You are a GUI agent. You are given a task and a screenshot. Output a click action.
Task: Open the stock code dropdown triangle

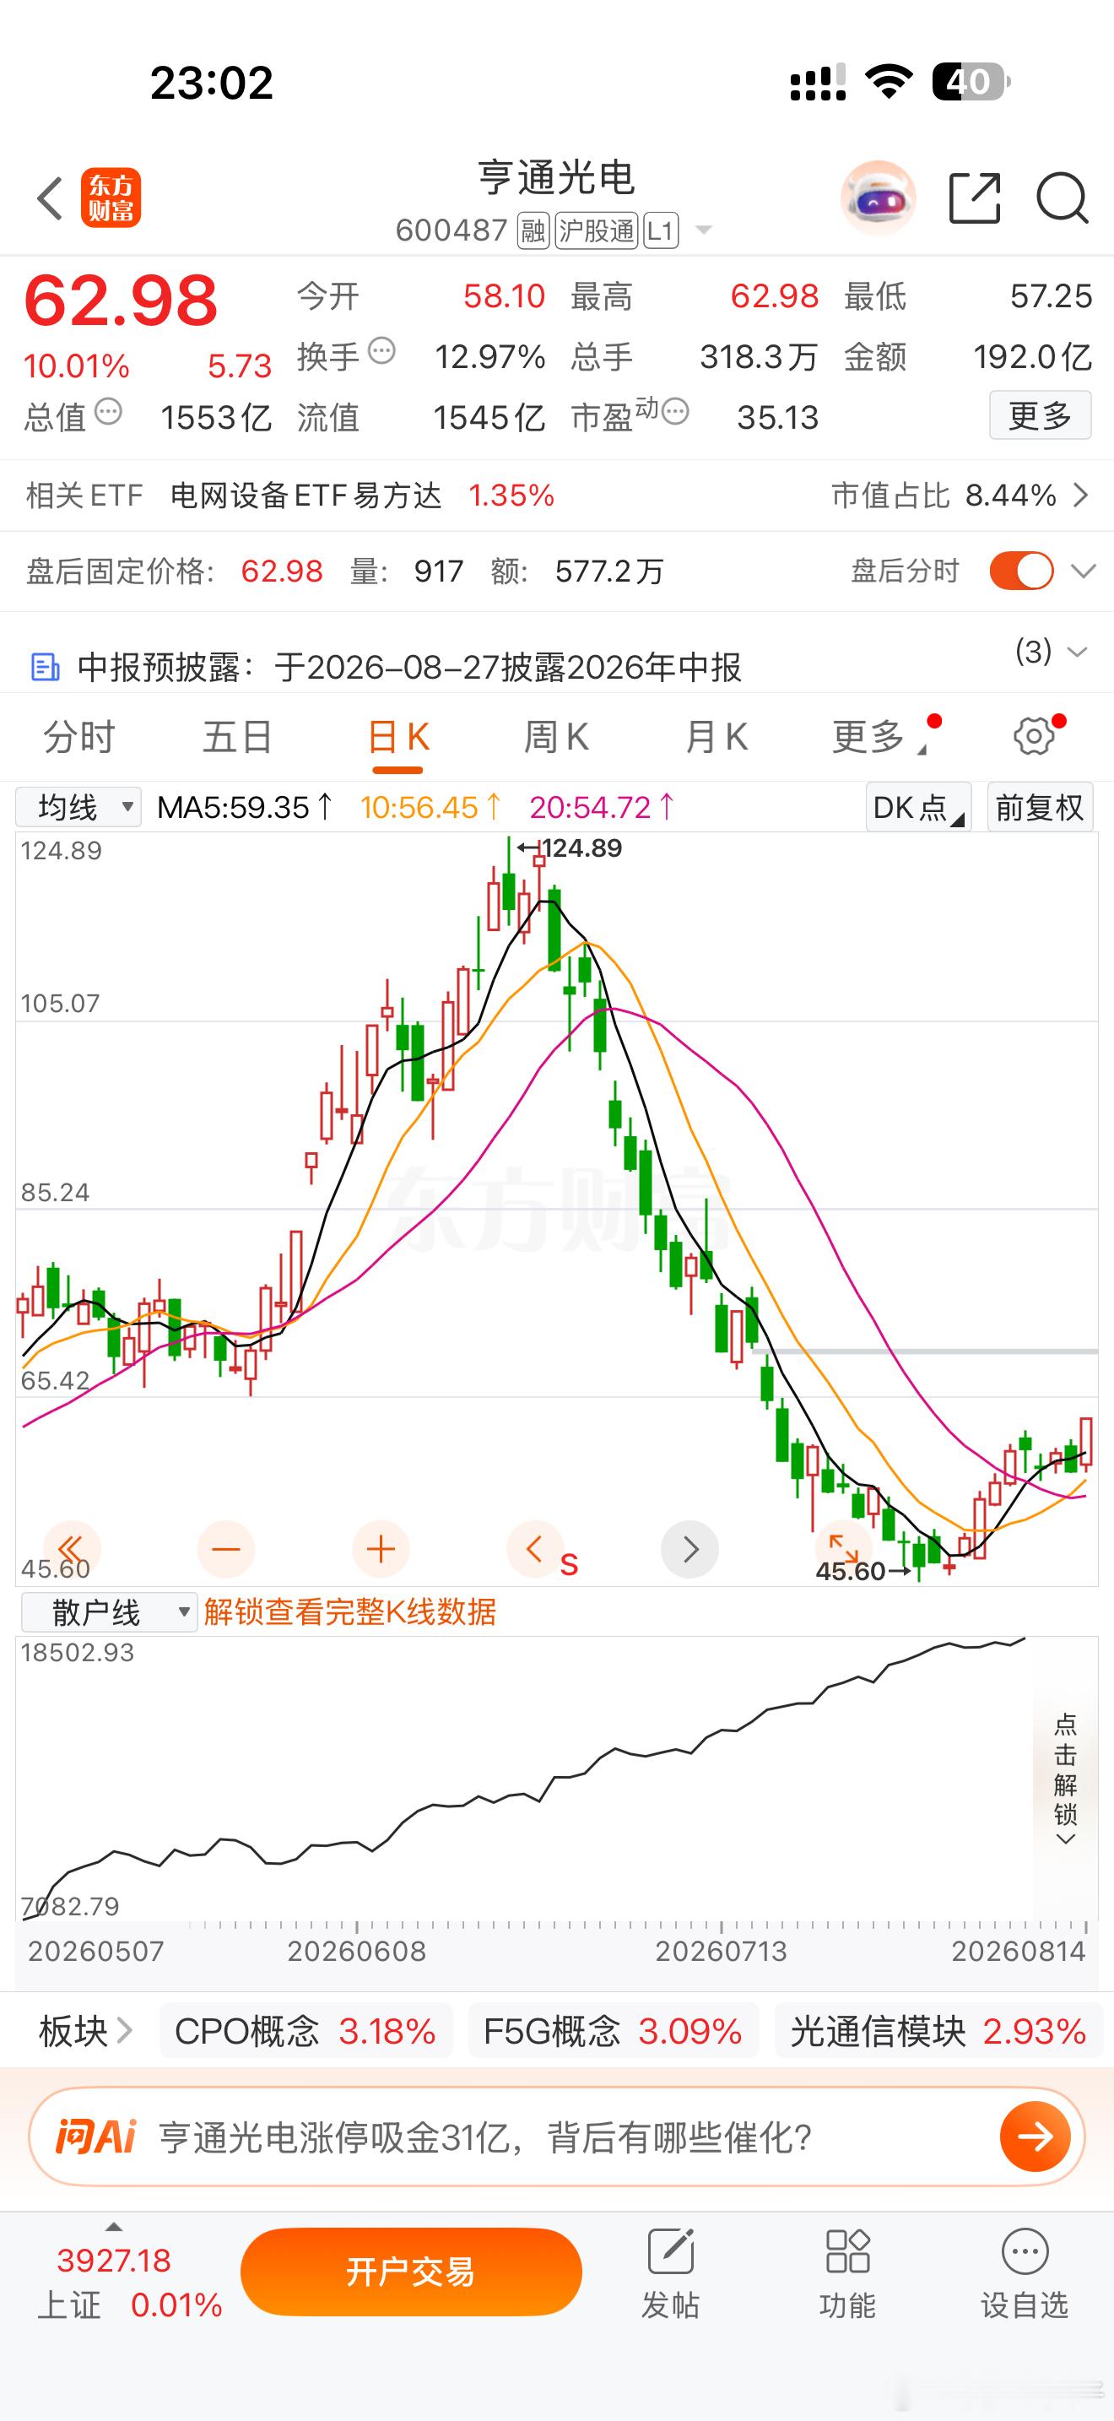pos(703,230)
